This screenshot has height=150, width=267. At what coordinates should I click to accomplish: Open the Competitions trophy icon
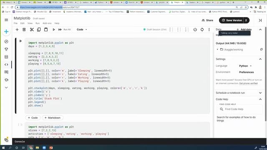point(6,49)
